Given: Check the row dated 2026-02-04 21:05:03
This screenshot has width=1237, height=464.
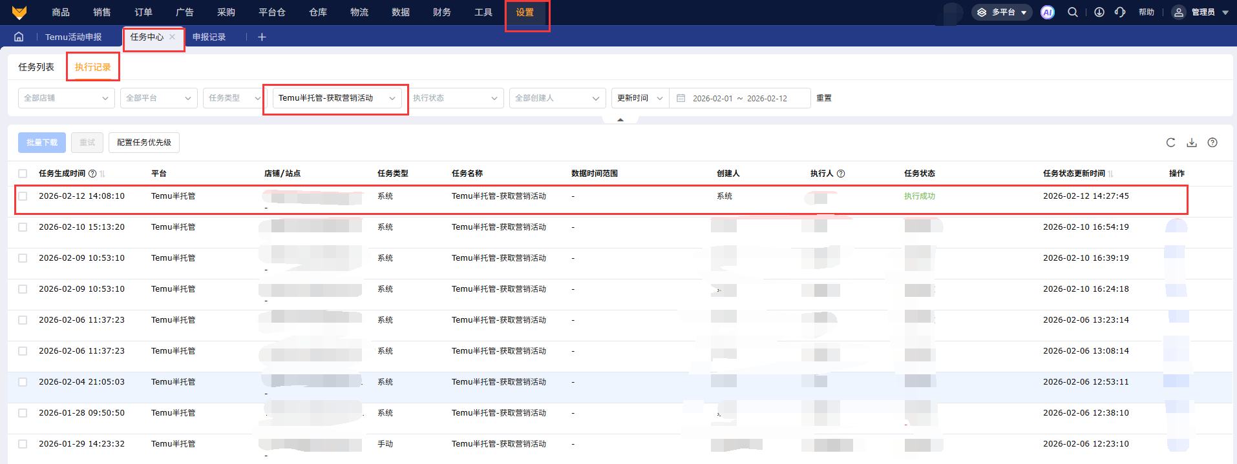Looking at the screenshot, I should click(x=23, y=382).
